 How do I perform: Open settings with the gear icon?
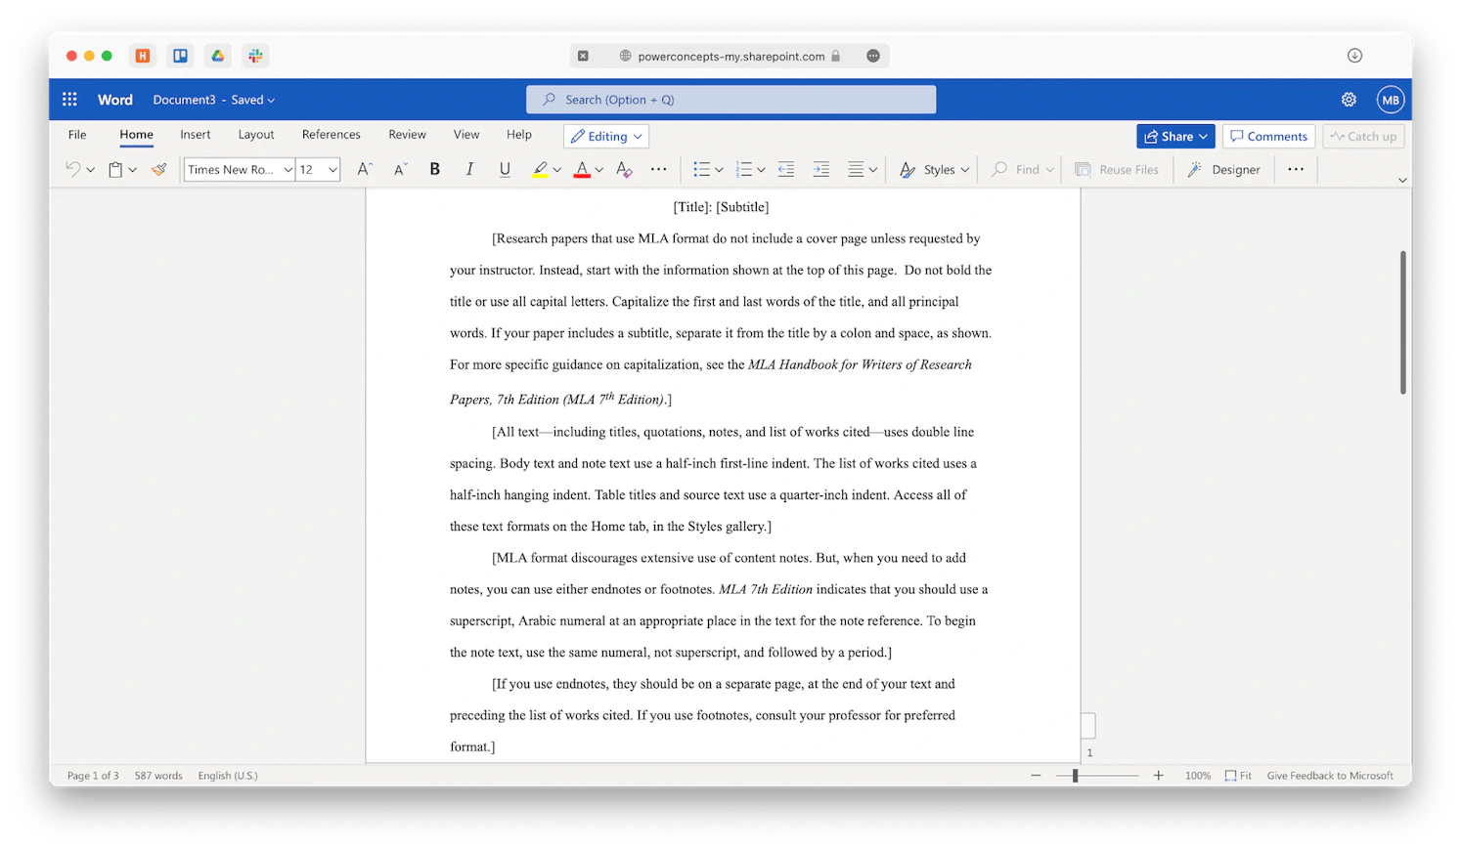1349,100
